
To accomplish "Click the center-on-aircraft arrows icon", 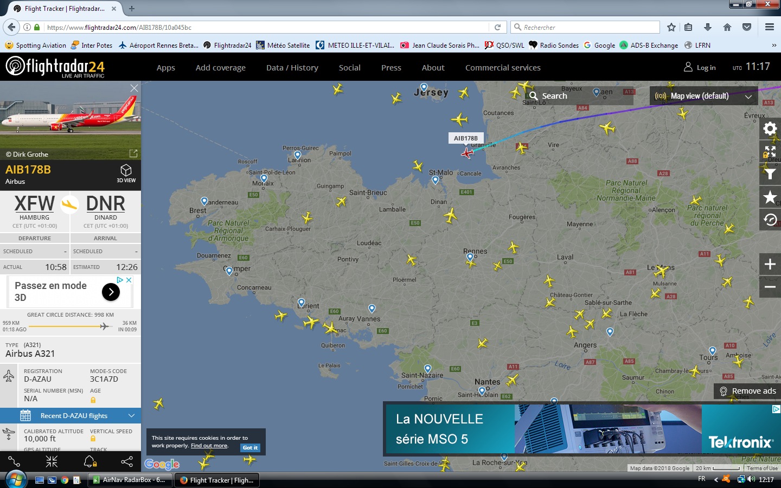I will point(52,461).
